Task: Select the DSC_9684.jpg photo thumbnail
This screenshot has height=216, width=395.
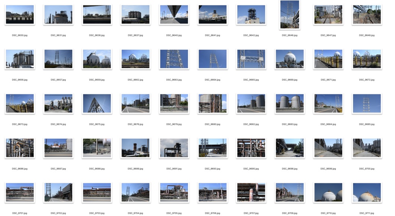Action: point(328,104)
